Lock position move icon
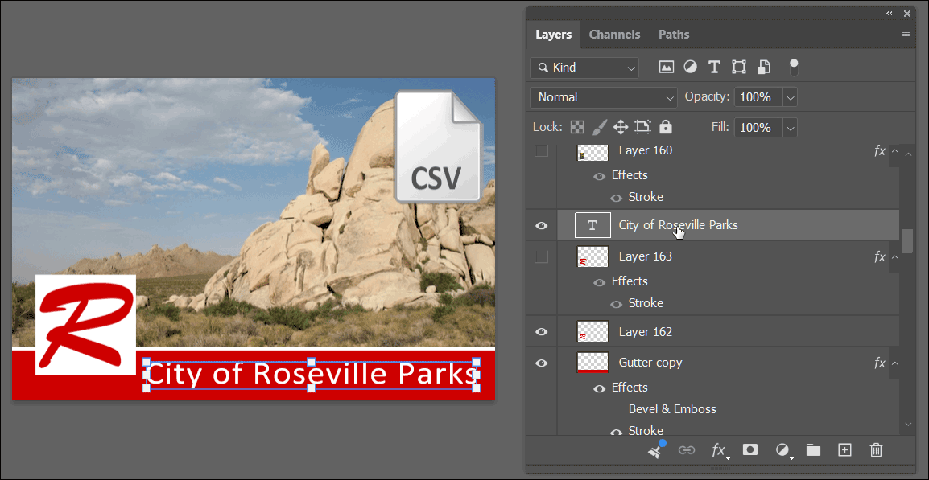This screenshot has height=480, width=929. tap(621, 127)
